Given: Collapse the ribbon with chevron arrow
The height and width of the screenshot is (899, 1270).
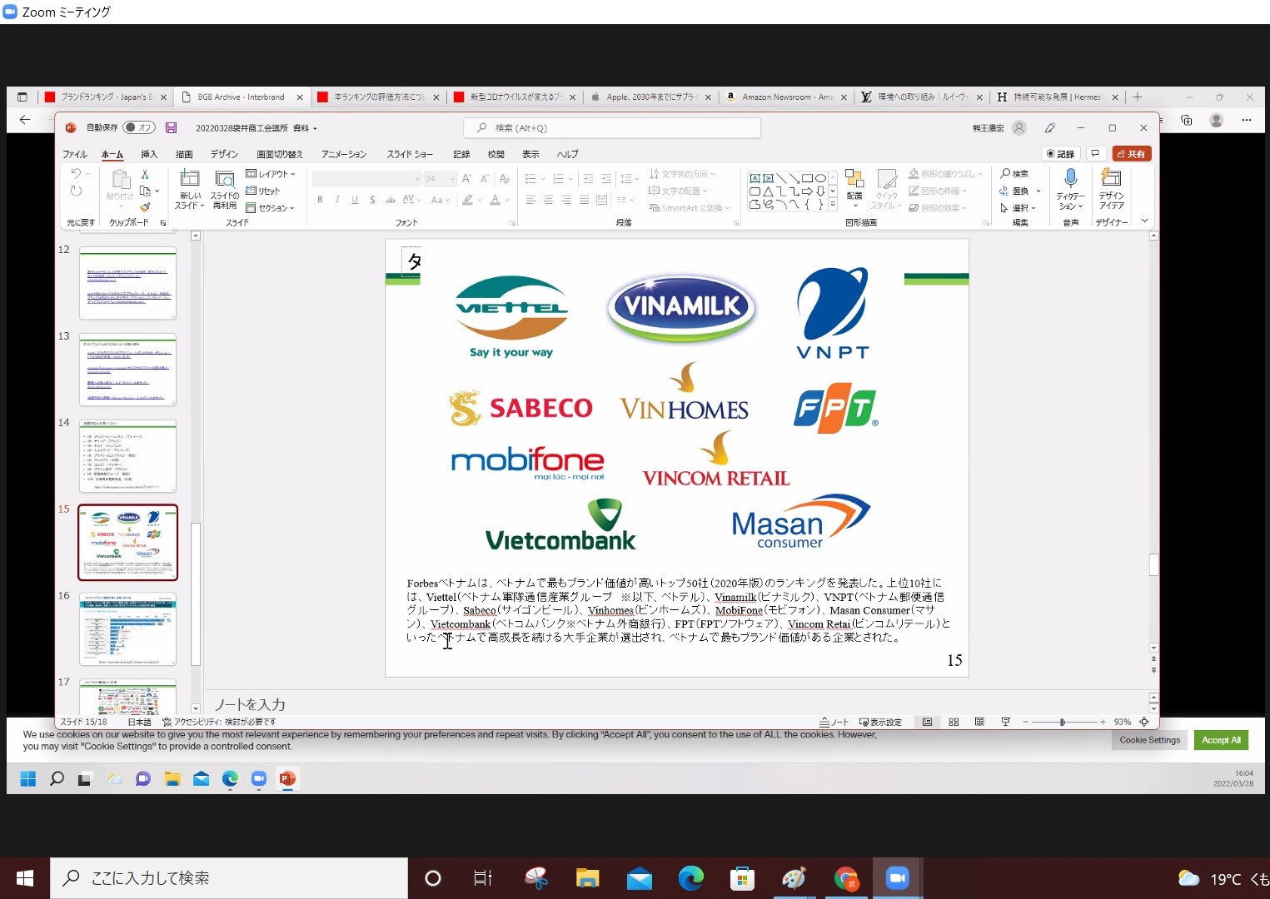Looking at the screenshot, I should coord(1145,221).
